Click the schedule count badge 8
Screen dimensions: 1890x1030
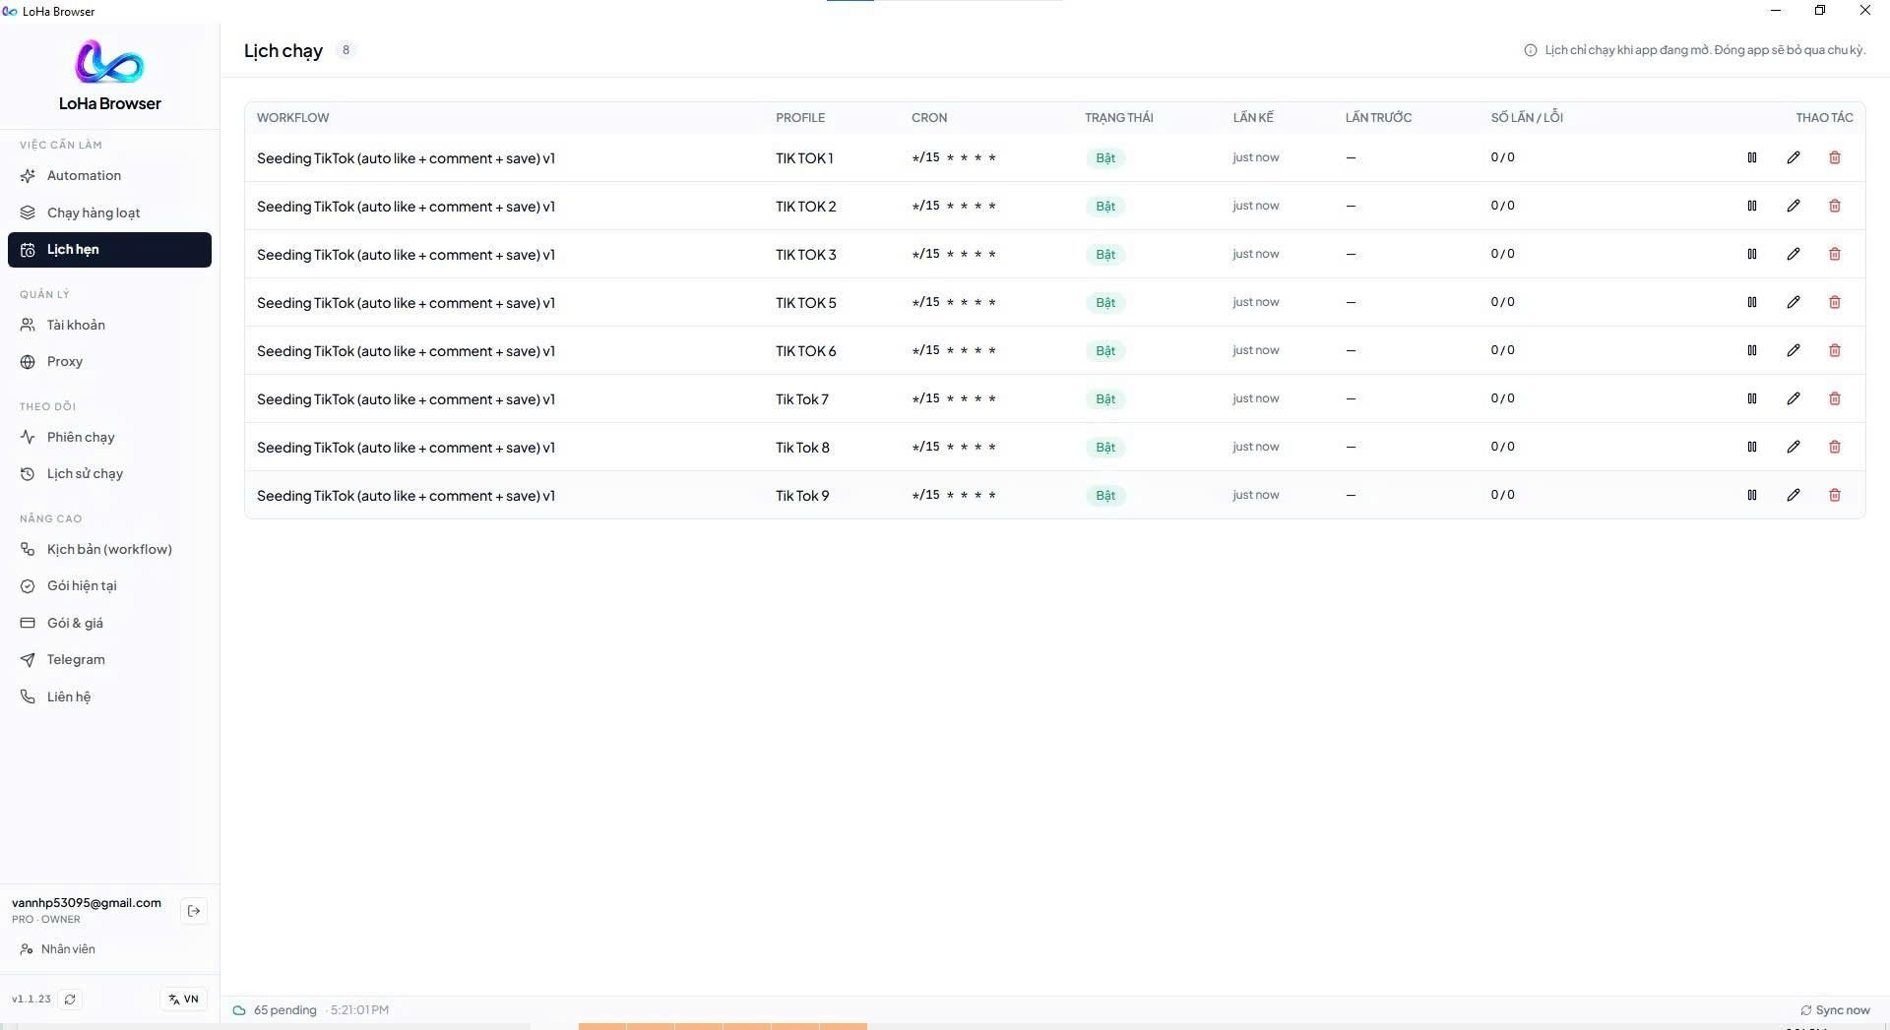coord(346,50)
